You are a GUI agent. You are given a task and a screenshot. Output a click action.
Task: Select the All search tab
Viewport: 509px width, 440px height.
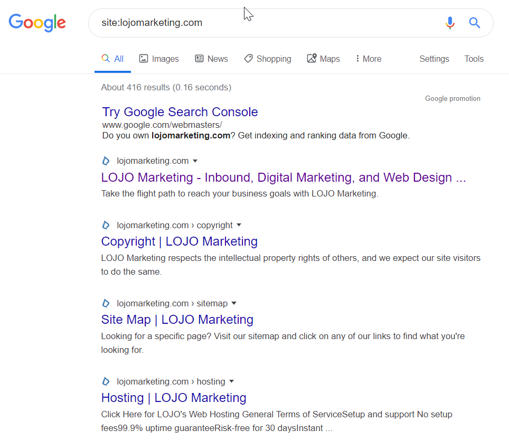point(112,59)
